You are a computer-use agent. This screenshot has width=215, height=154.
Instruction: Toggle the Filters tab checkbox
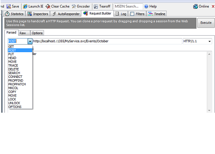point(132,14)
